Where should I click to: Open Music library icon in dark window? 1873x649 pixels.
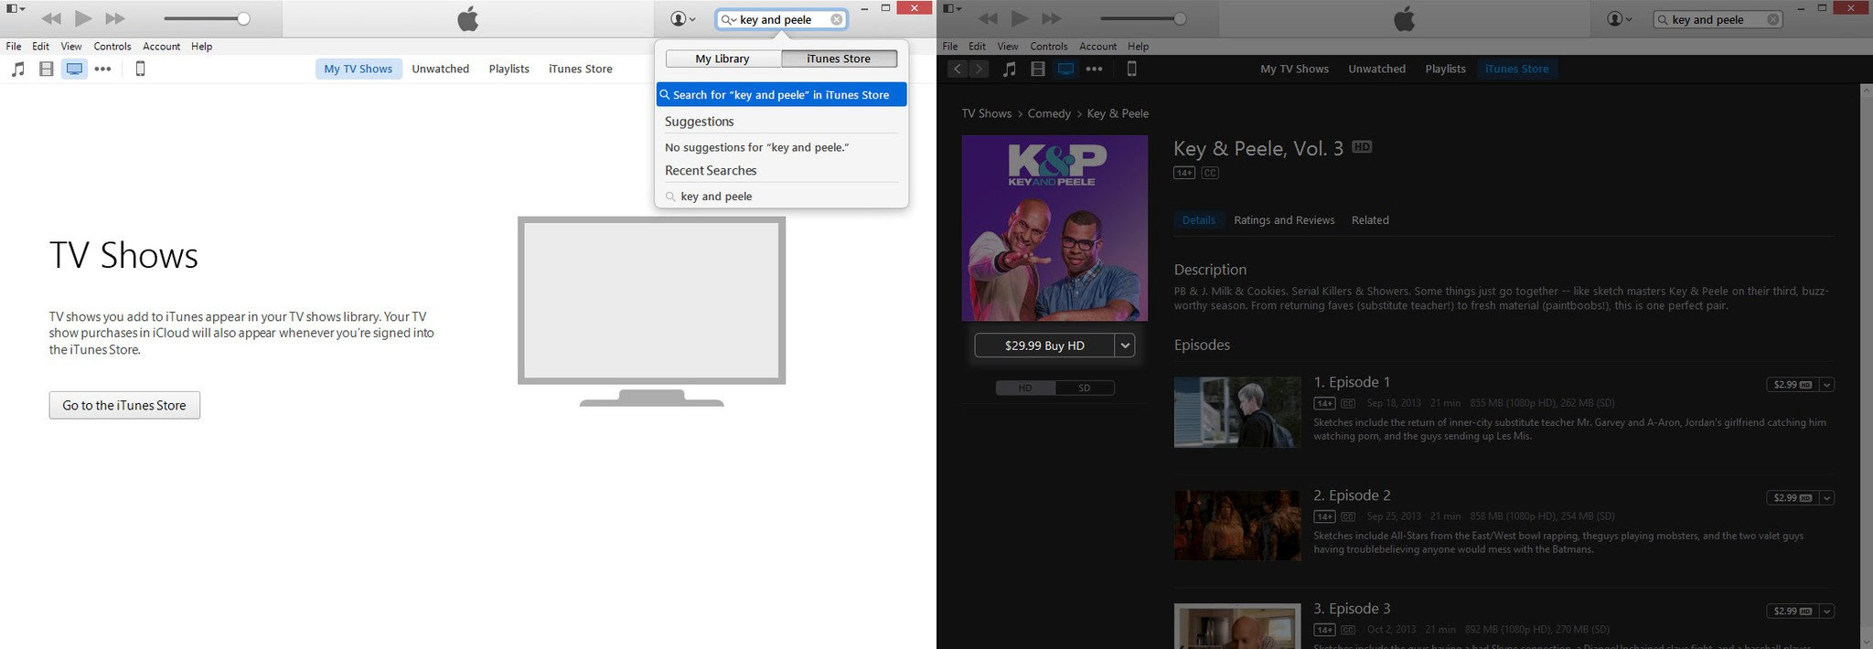pos(1010,69)
